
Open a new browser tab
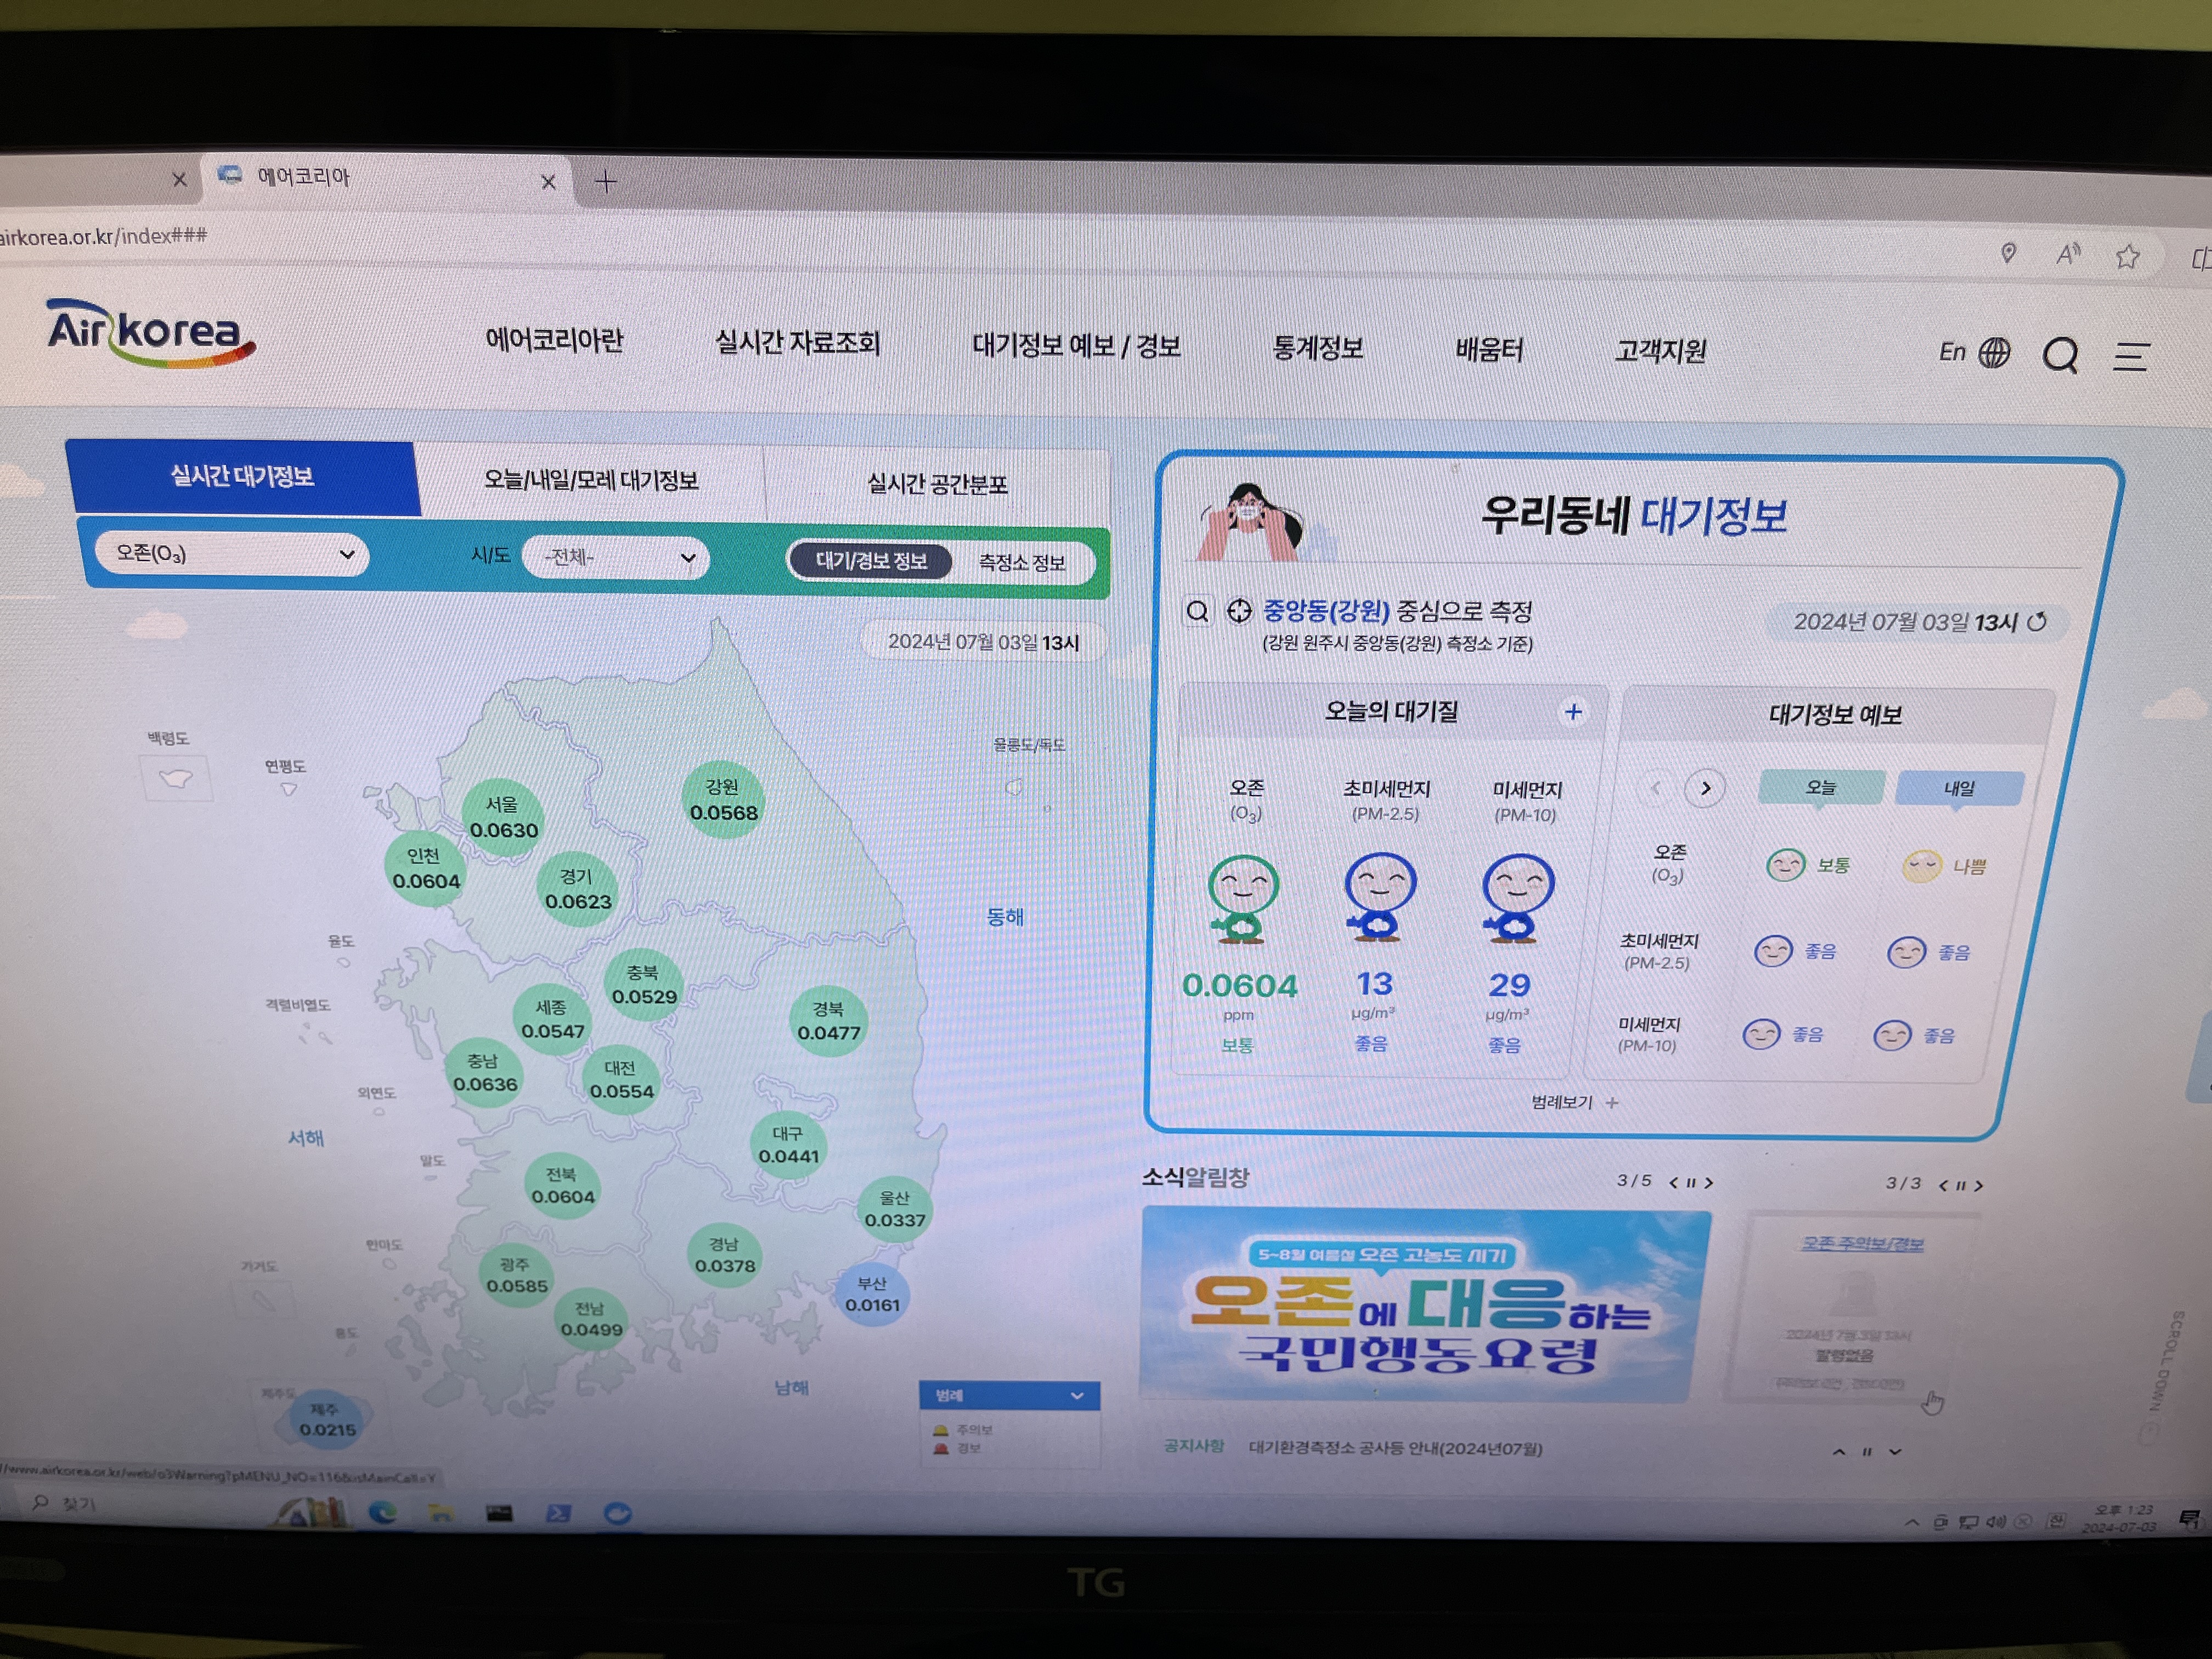tap(606, 182)
